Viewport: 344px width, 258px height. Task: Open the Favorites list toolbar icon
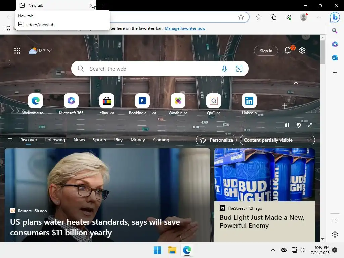tap(259, 17)
